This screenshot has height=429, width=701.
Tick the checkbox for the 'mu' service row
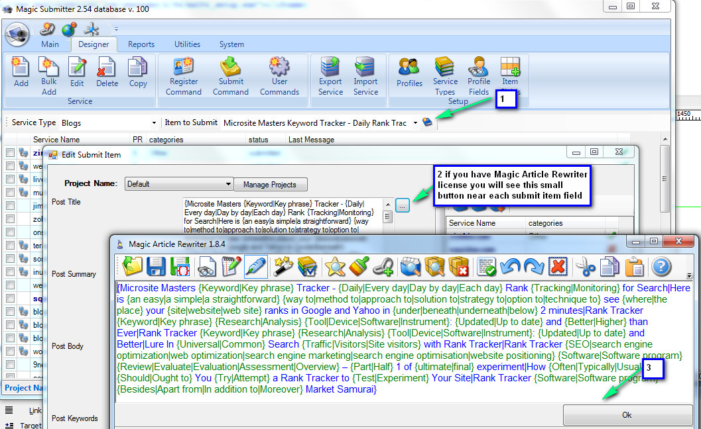[10, 193]
